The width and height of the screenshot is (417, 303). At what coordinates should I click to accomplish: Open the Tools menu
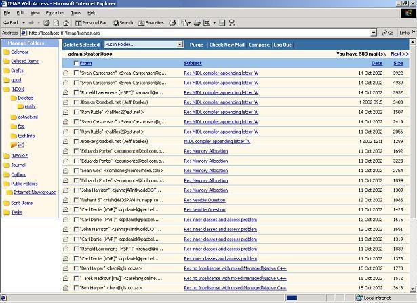pyautogui.click(x=76, y=13)
